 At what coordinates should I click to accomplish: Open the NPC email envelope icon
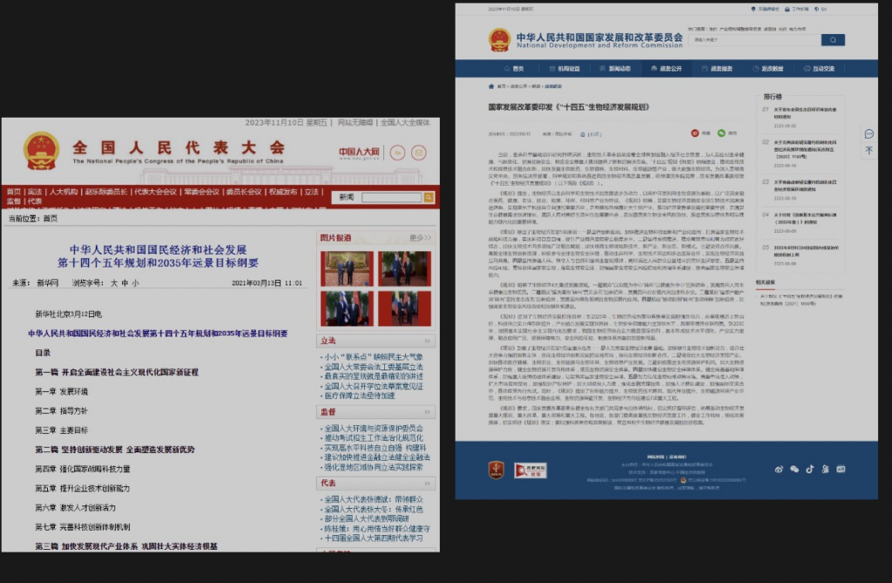click(x=419, y=153)
